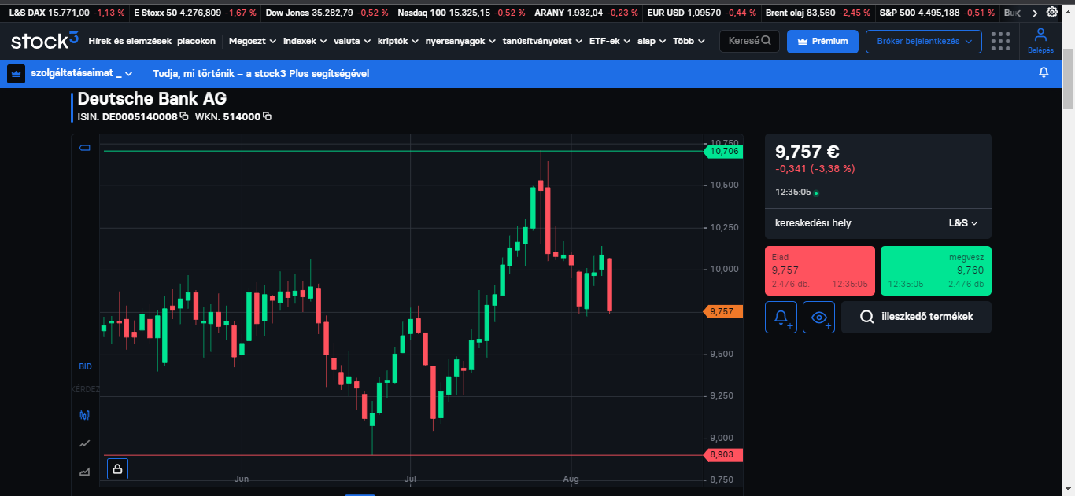
Task: Click the red 8,903 low price marker
Action: tap(723, 454)
